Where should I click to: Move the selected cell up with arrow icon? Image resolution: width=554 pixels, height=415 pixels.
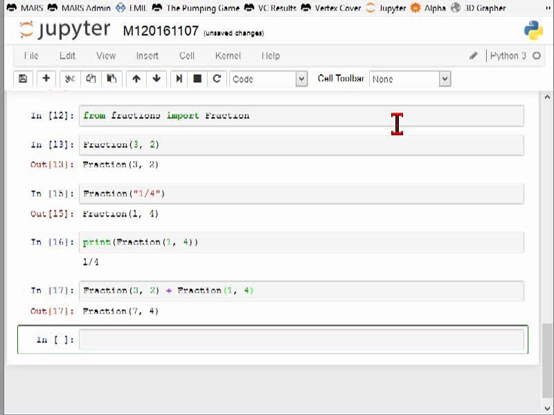pyautogui.click(x=136, y=79)
